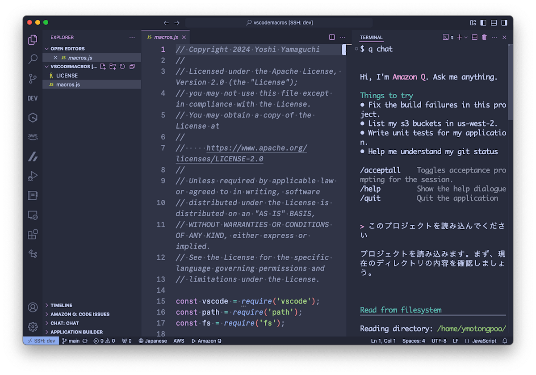This screenshot has width=536, height=375.
Task: Toggle Primary Side Bar visibility
Action: pos(483,22)
